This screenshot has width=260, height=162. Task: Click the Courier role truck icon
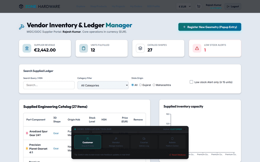pos(144,139)
